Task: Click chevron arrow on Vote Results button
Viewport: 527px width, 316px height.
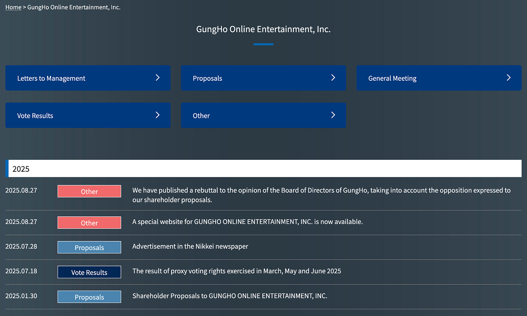Action: click(157, 115)
